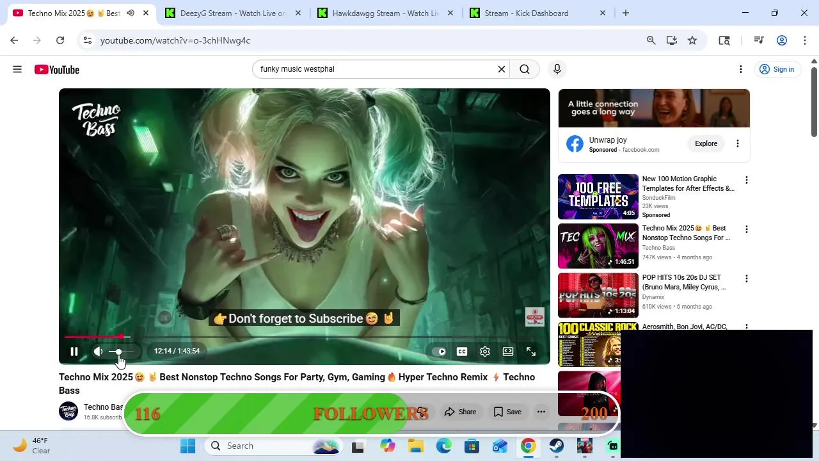Open the 100 FREE TEMPLATES video thumbnail

click(x=598, y=197)
